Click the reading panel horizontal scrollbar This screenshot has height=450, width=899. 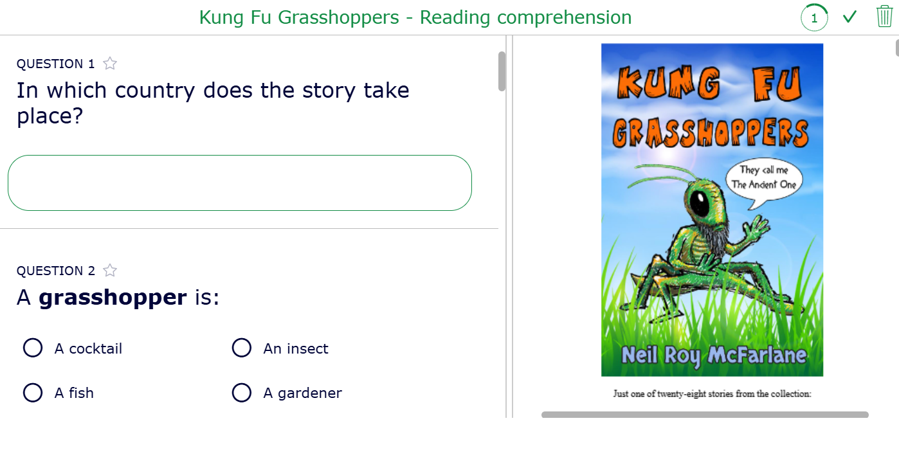pos(705,415)
